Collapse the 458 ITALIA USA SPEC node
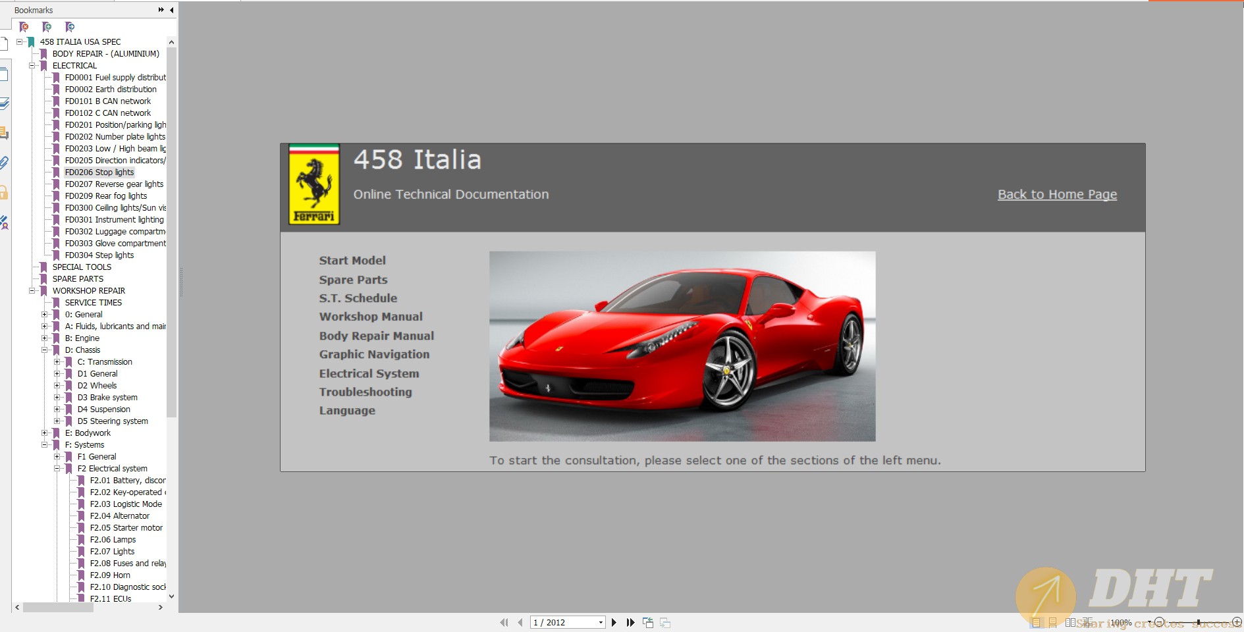This screenshot has width=1244, height=632. (x=19, y=41)
